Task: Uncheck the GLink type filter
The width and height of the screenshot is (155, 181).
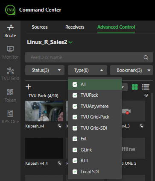Action: pos(75,150)
